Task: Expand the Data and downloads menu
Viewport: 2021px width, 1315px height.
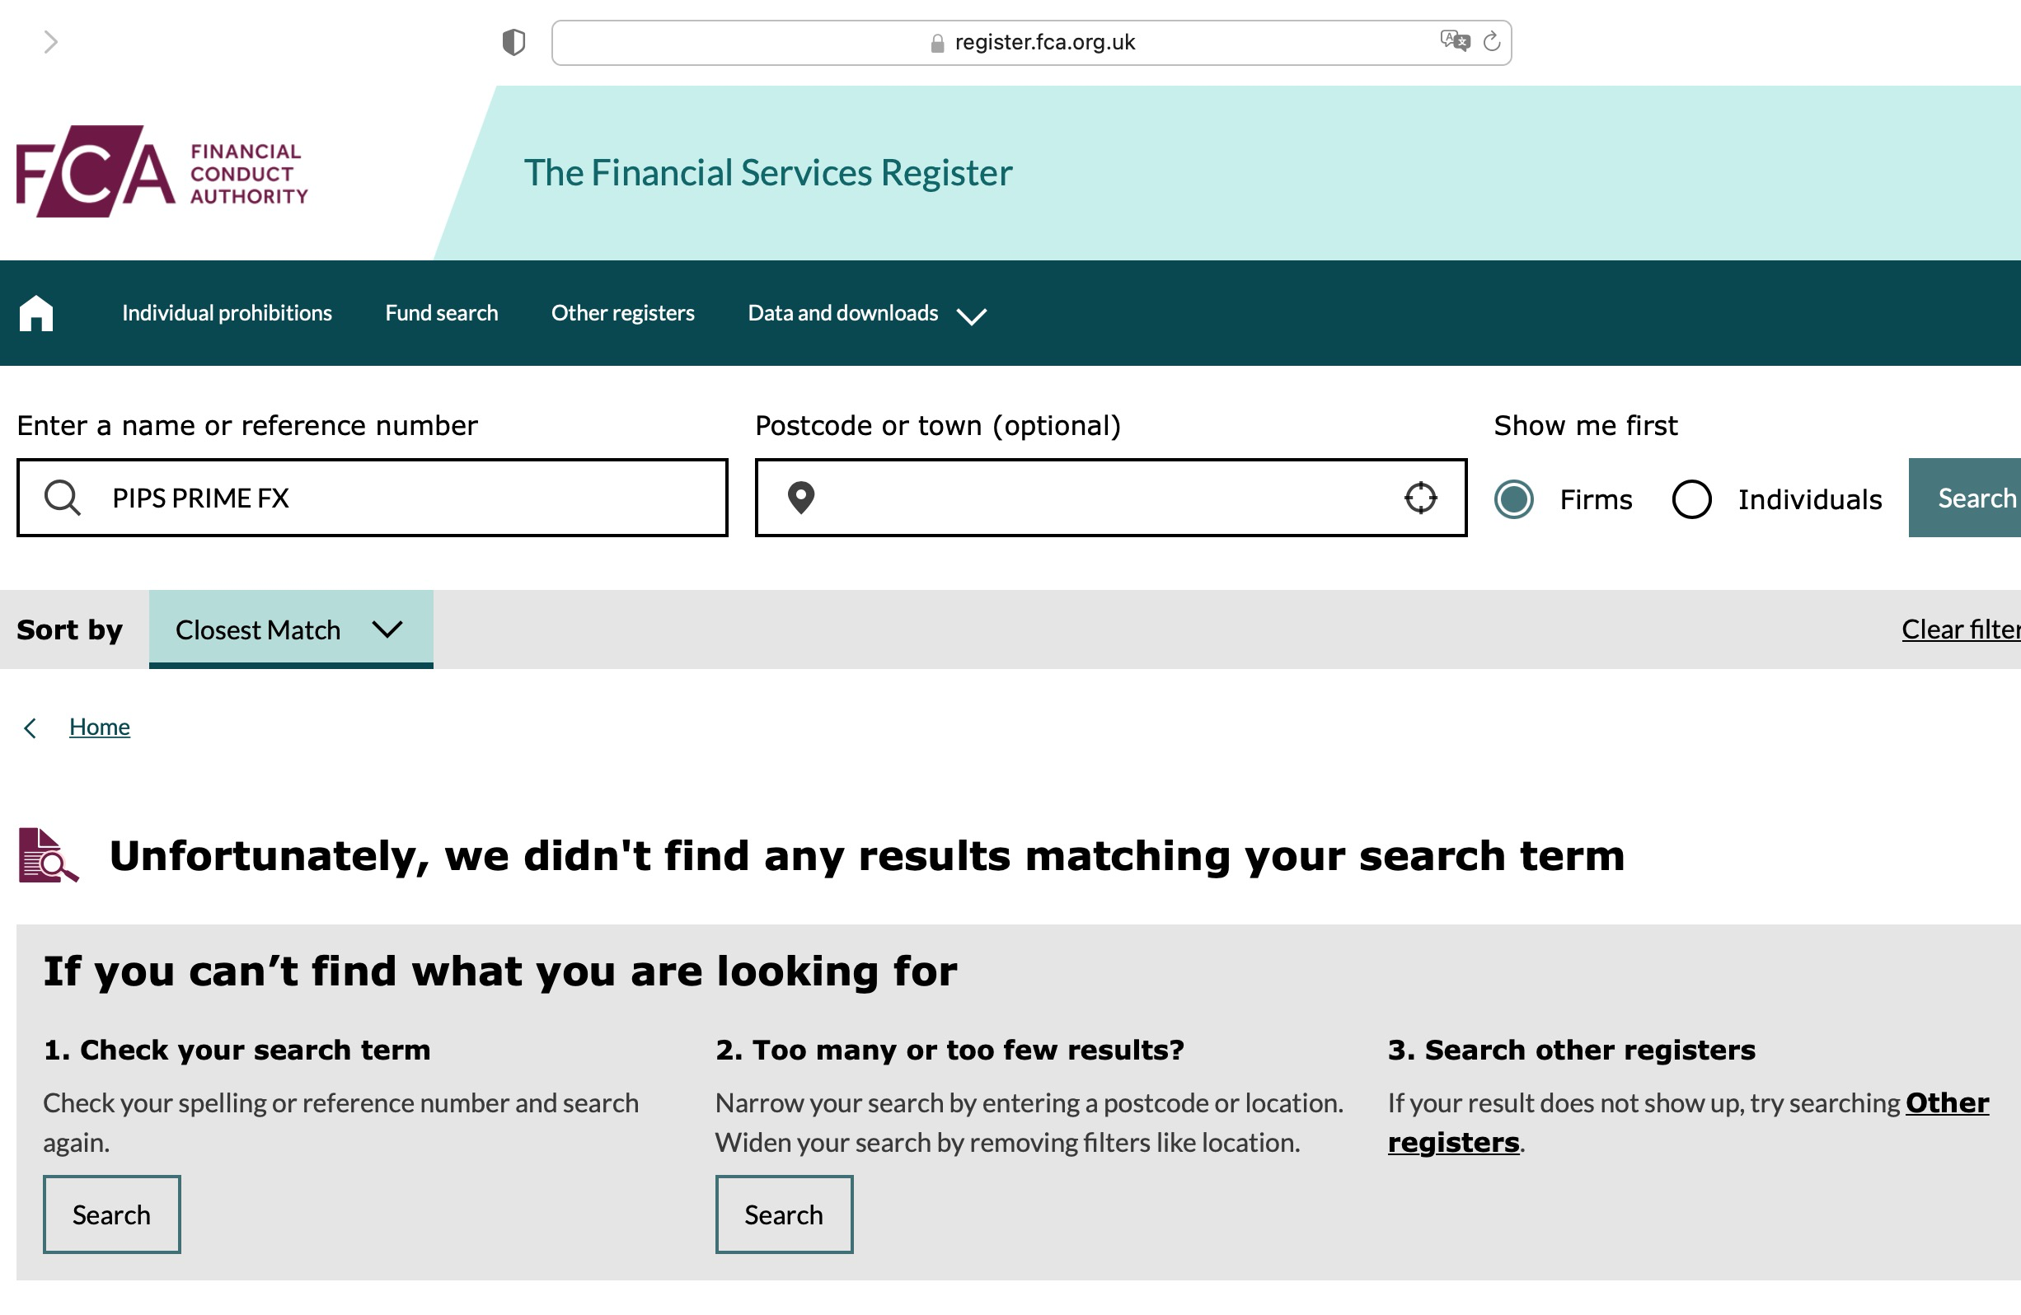Action: point(866,313)
